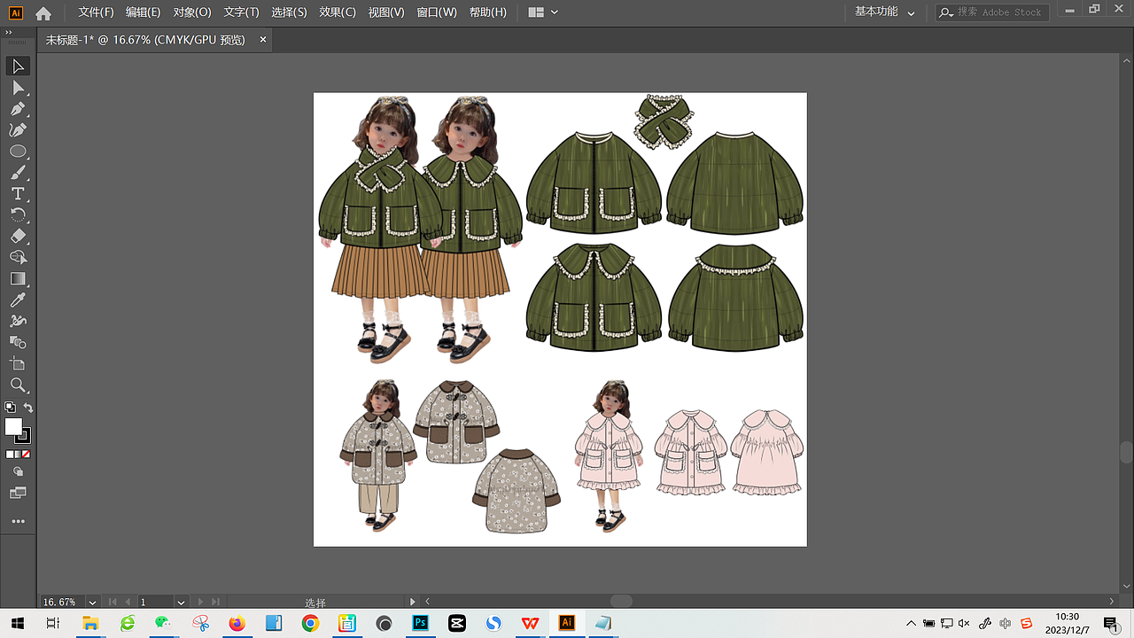1134x638 pixels.
Task: Select the Eyedropper tool
Action: [x=18, y=300]
